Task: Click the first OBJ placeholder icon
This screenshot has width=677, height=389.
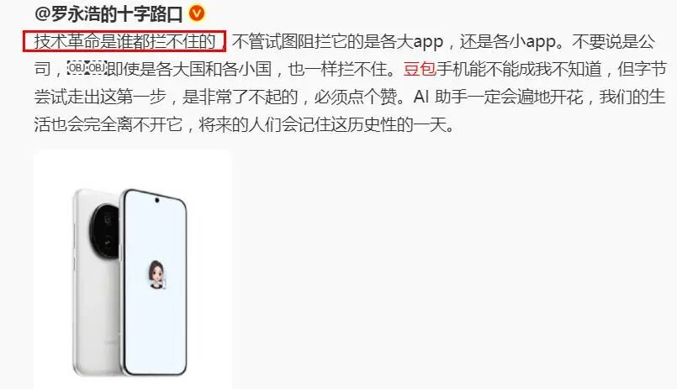Action: point(77,68)
